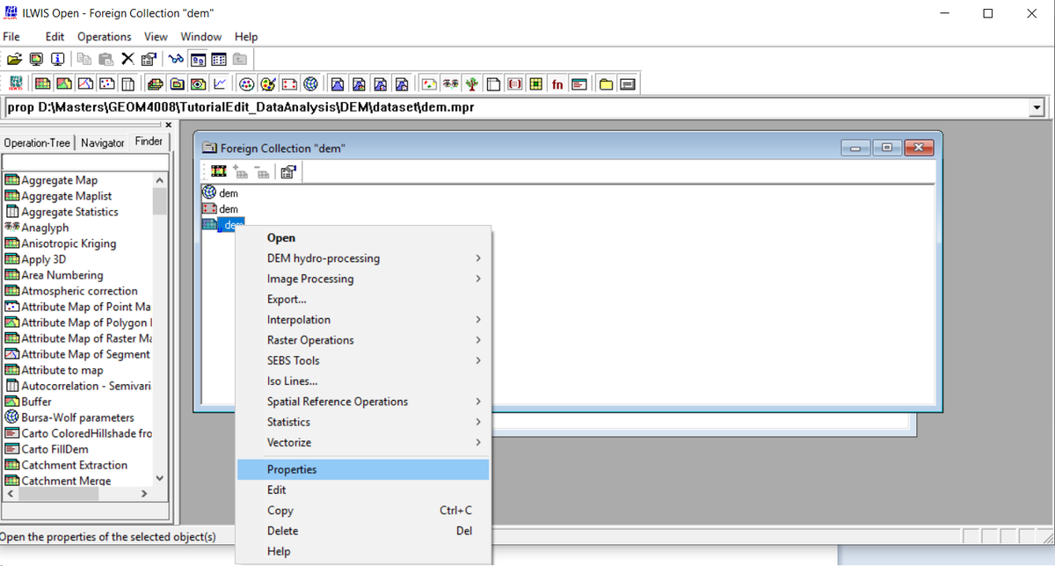The height and width of the screenshot is (566, 1055).
Task: Open the Operations menu in menu bar
Action: tap(105, 37)
